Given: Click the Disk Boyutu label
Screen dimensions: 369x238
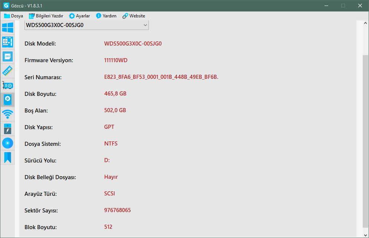Looking at the screenshot, I should point(40,94).
